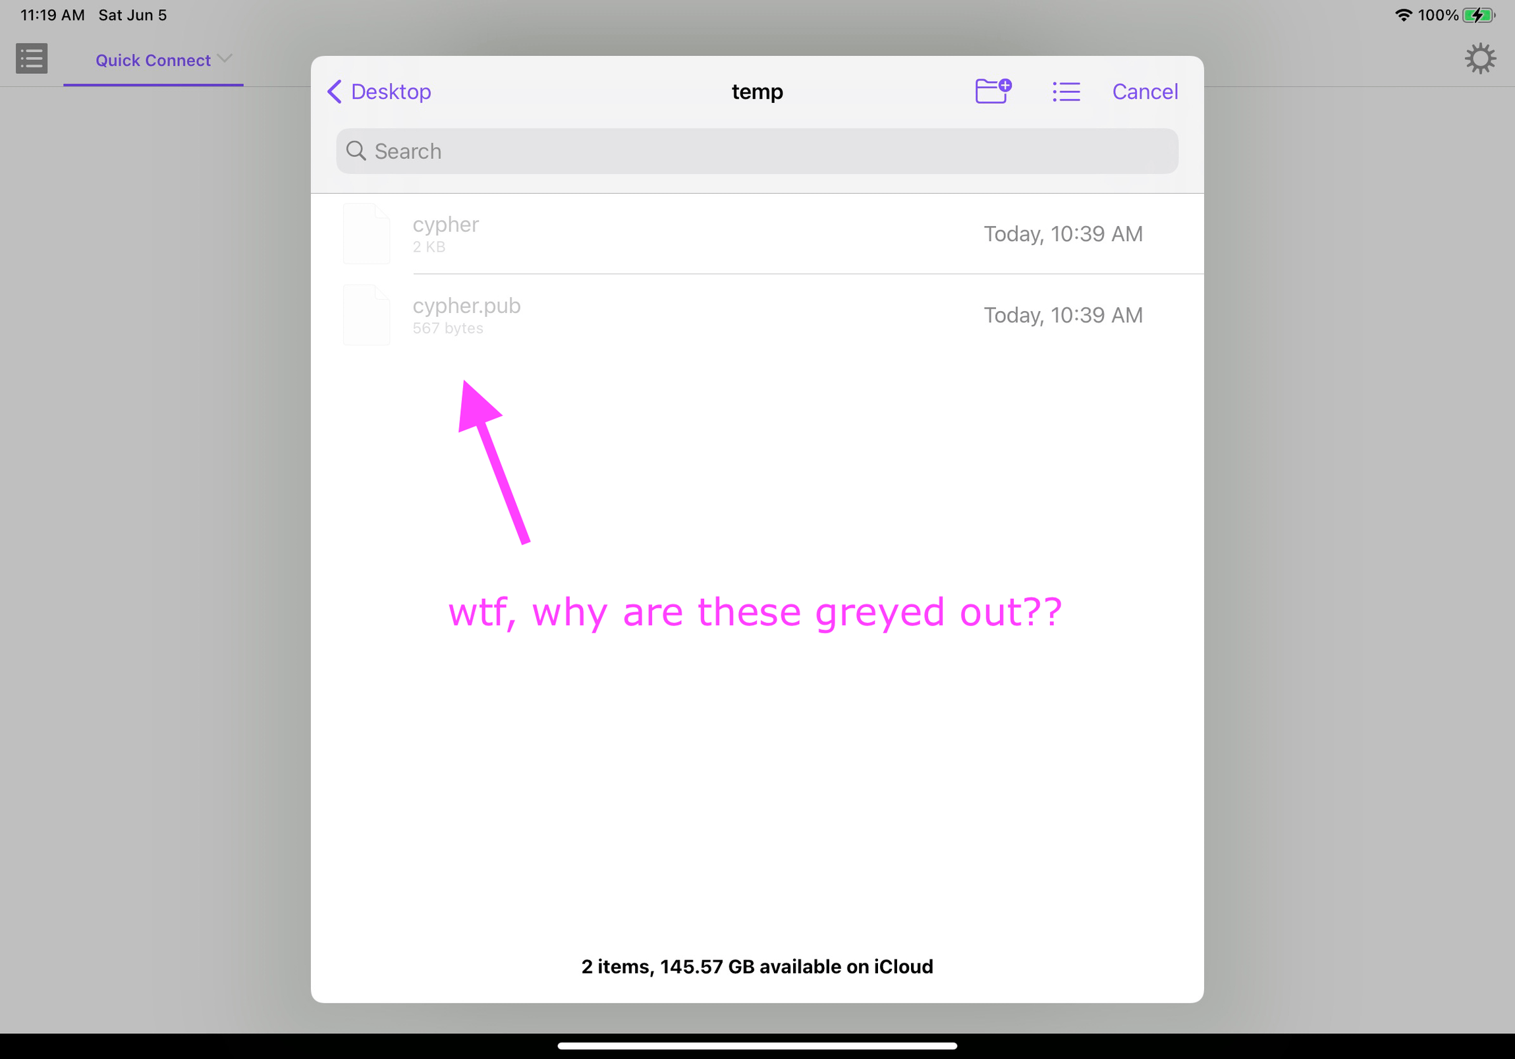
Task: Click the new folder icon
Action: coord(993,91)
